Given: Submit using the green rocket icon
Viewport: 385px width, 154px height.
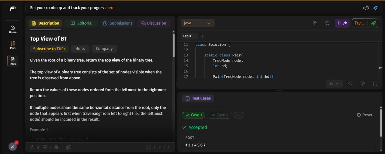Looking at the screenshot, I should click(x=373, y=23).
